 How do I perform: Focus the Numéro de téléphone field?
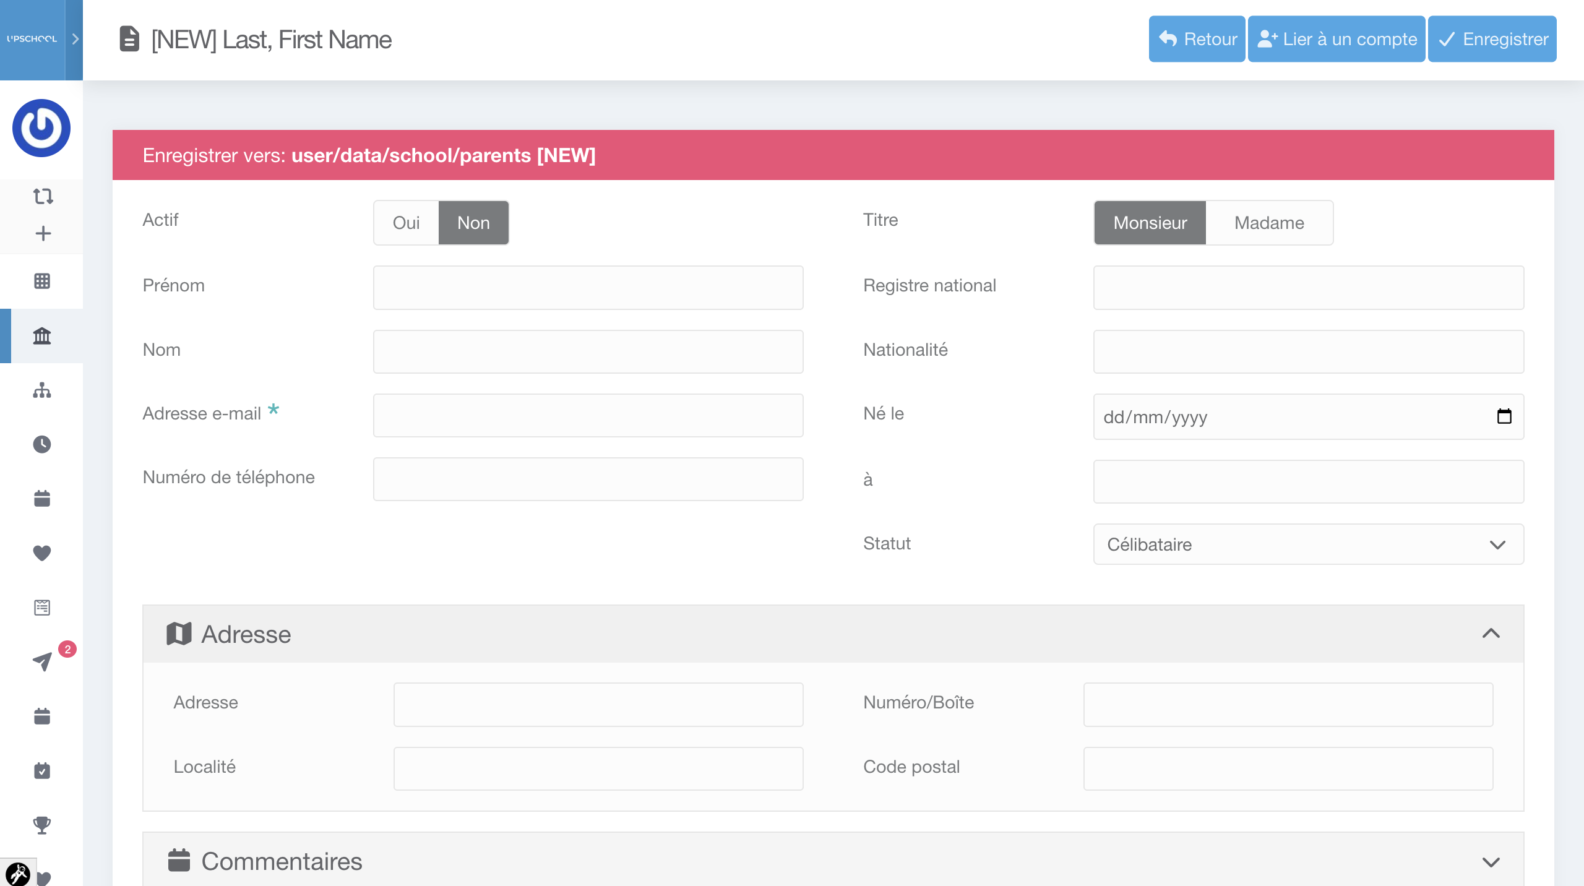coord(588,479)
